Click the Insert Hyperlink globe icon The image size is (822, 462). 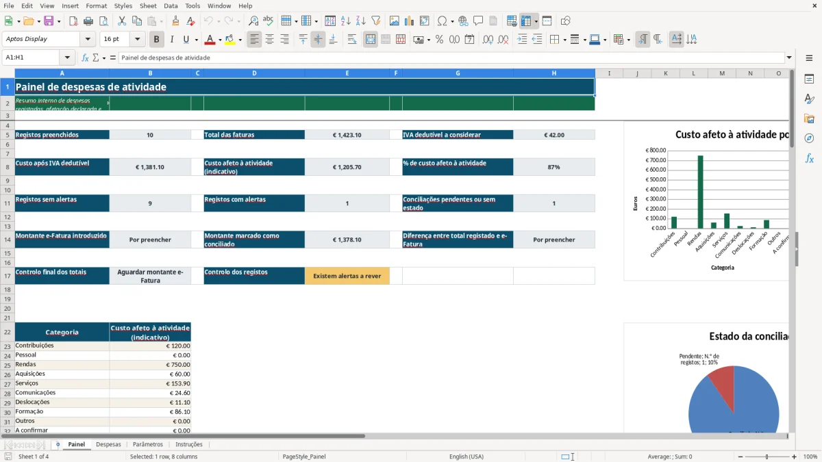tap(463, 21)
